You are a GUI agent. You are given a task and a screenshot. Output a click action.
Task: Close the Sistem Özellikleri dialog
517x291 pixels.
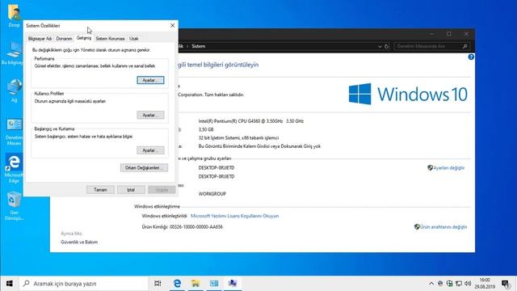tap(172, 25)
